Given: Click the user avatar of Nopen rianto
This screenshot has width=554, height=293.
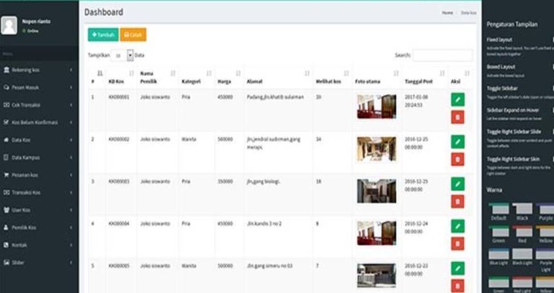Looking at the screenshot, I should point(9,25).
